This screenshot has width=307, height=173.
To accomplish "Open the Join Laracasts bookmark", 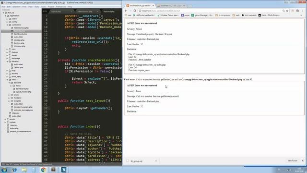I will pyautogui.click(x=249, y=15).
